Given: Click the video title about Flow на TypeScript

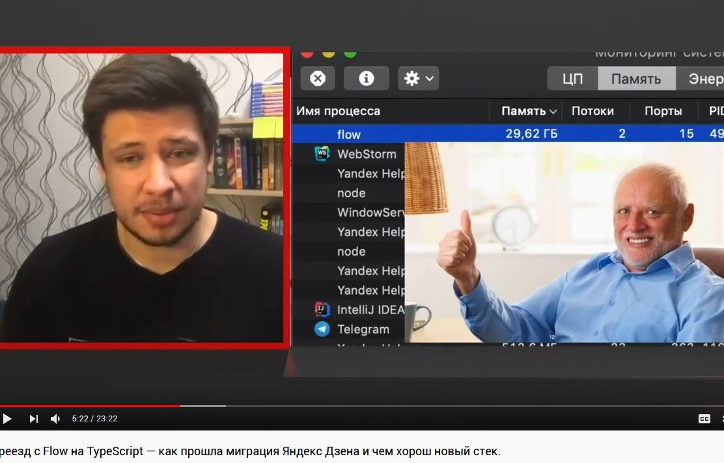Looking at the screenshot, I should [x=249, y=451].
